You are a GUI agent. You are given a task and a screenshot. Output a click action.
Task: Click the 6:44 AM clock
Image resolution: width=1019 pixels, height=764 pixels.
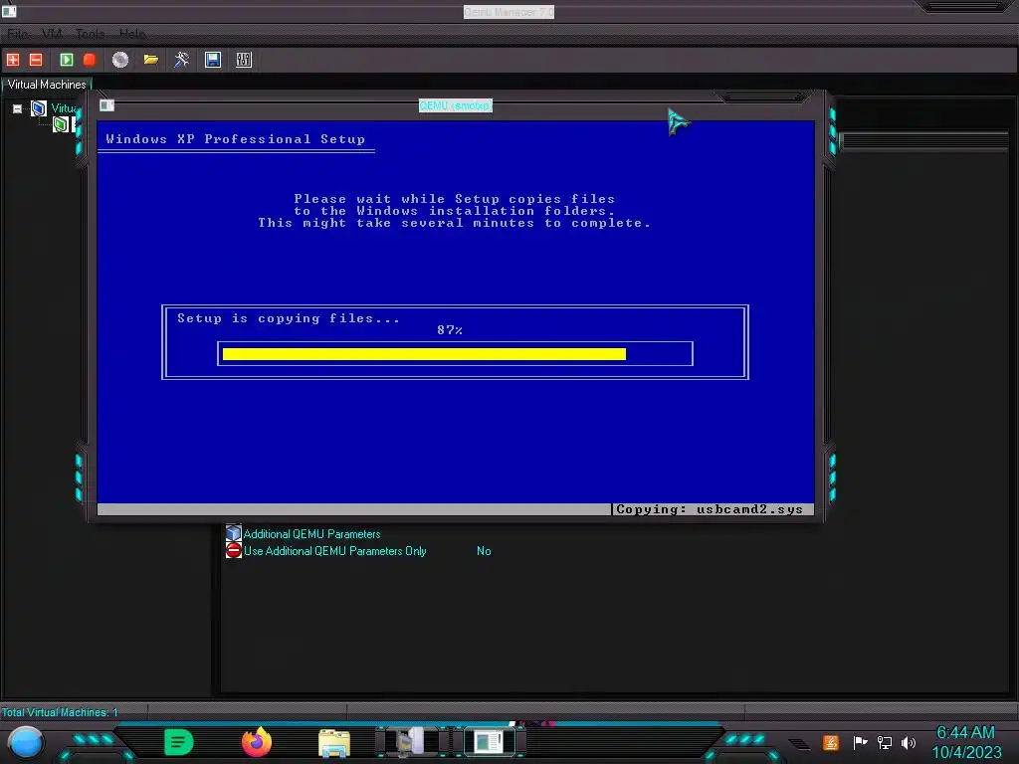(965, 733)
